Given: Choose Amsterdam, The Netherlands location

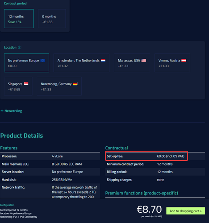Looking at the screenshot, I should click(x=81, y=63).
